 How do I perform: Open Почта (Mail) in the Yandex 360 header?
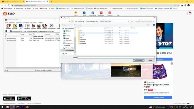tap(76, 14)
